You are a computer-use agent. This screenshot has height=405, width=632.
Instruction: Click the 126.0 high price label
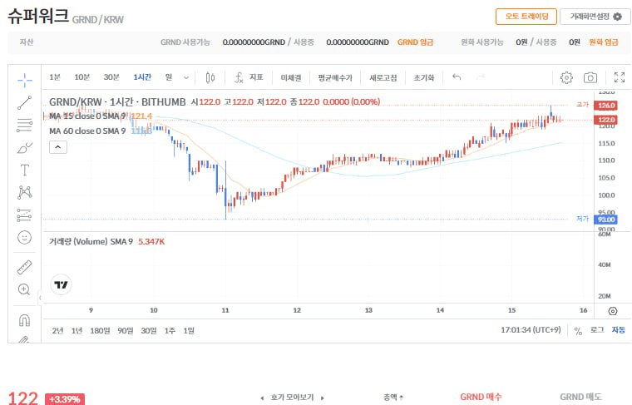coord(605,106)
